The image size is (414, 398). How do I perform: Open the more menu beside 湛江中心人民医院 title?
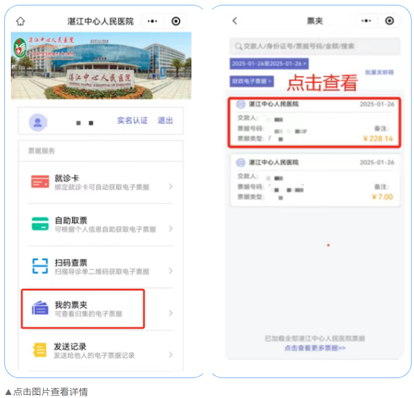pyautogui.click(x=152, y=21)
